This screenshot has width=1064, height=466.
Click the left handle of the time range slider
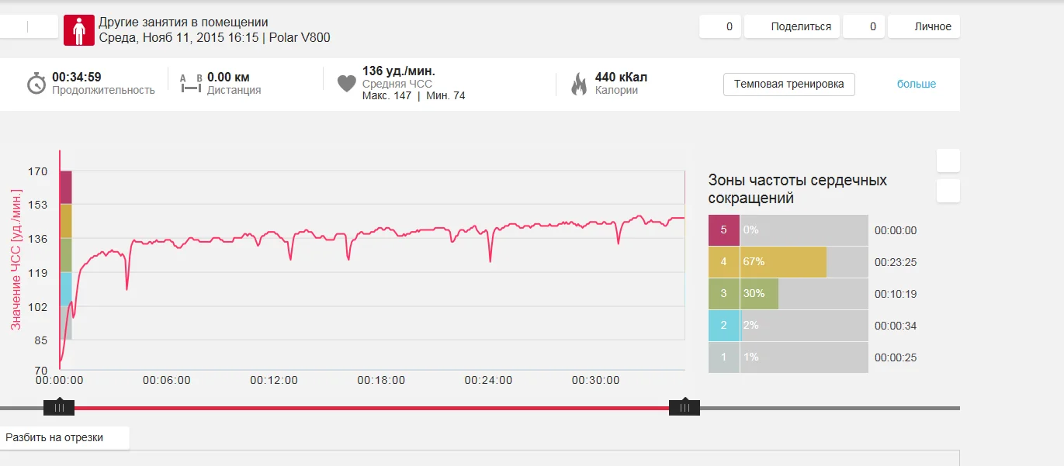click(59, 407)
